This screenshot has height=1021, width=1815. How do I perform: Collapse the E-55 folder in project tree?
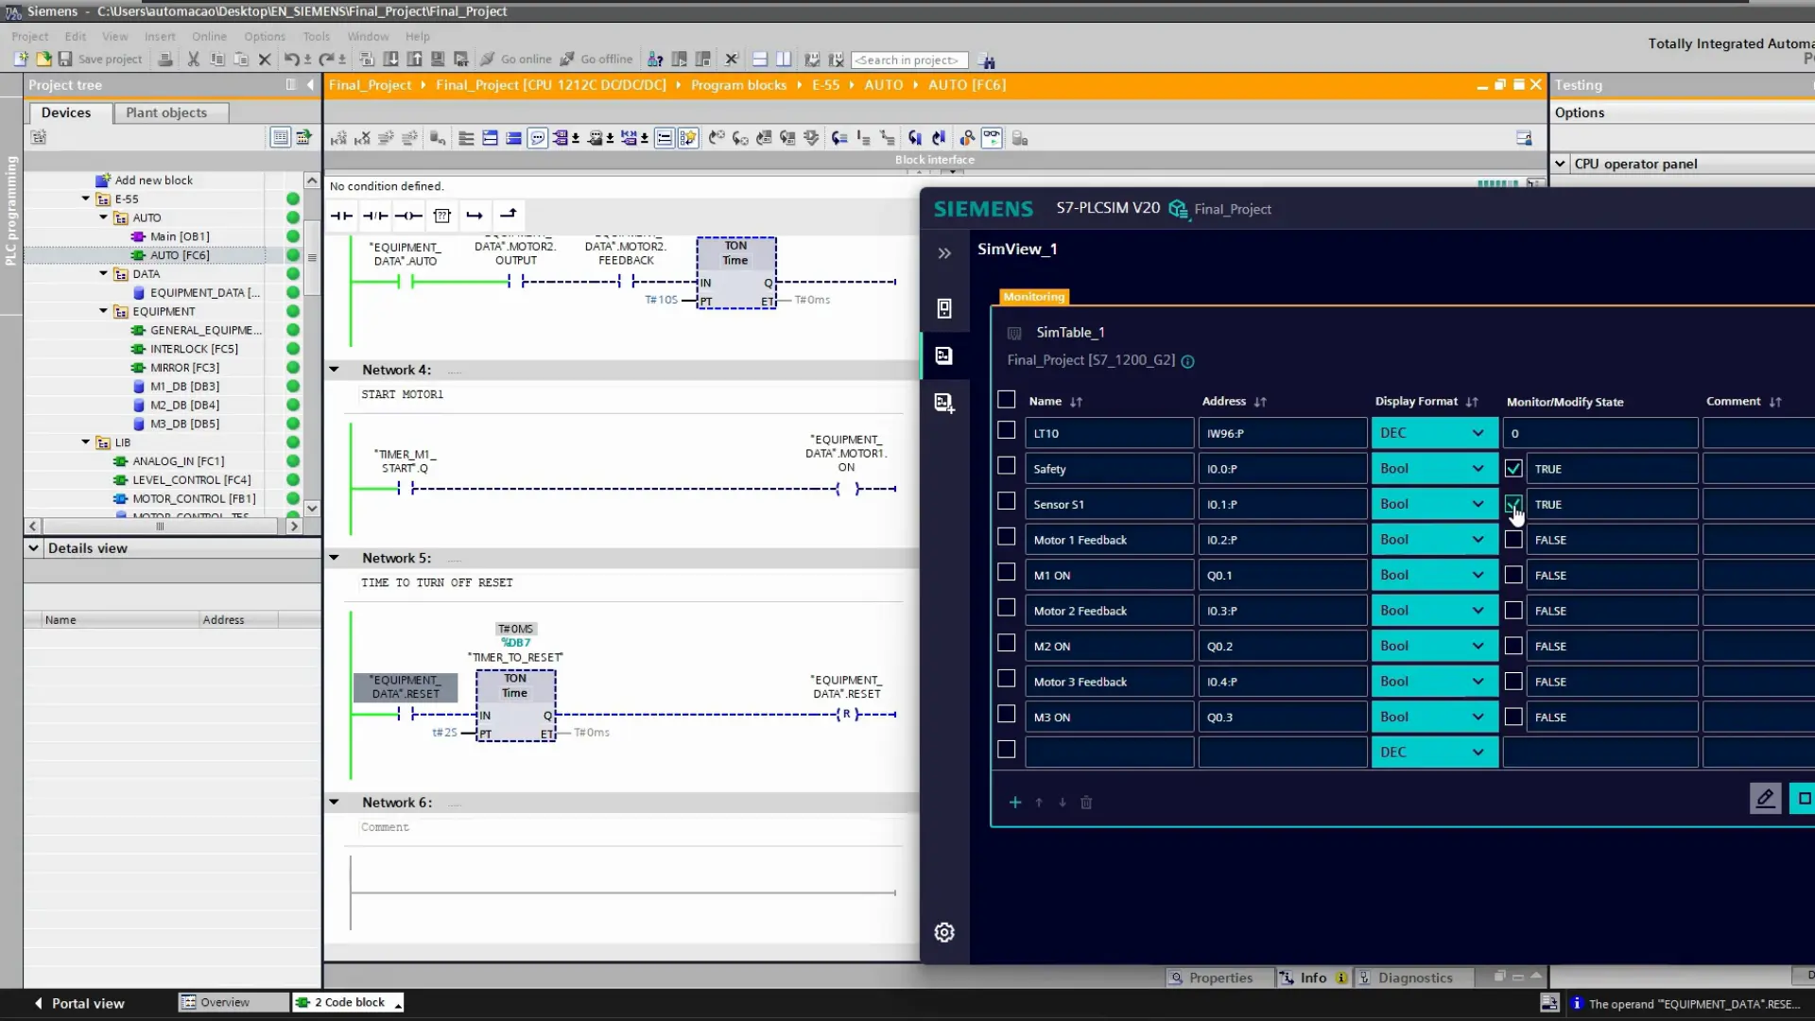(x=86, y=199)
